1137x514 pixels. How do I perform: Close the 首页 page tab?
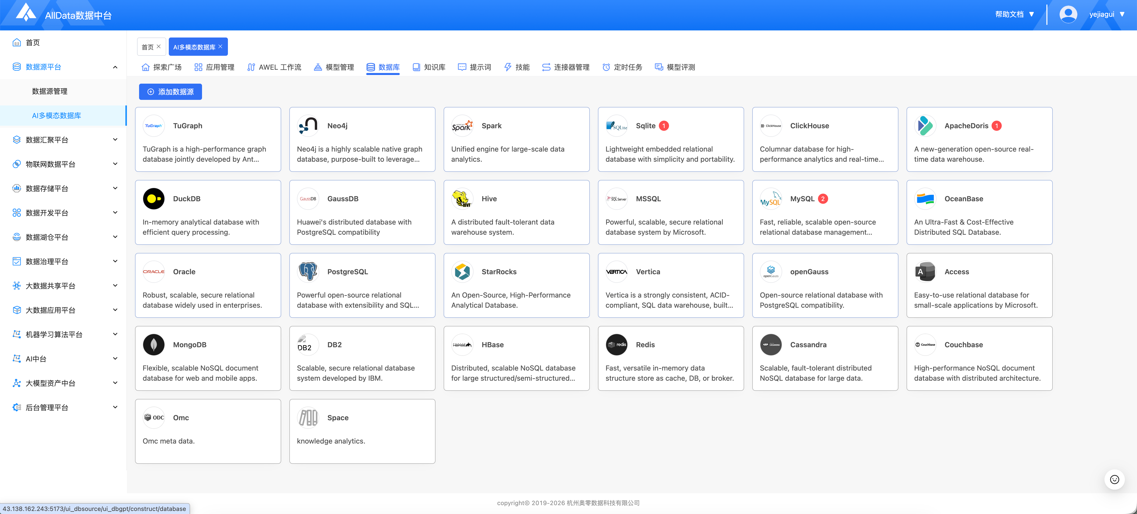coord(159,46)
